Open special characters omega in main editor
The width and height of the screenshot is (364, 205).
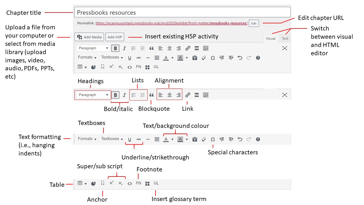213,58
